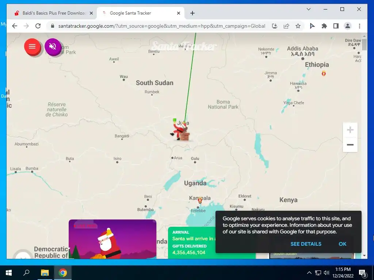Open the Santa live feed card
The width and height of the screenshot is (374, 280).
112,239
